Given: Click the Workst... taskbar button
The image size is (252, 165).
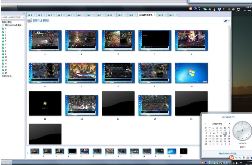Looking at the screenshot, I should click(x=6, y=163).
